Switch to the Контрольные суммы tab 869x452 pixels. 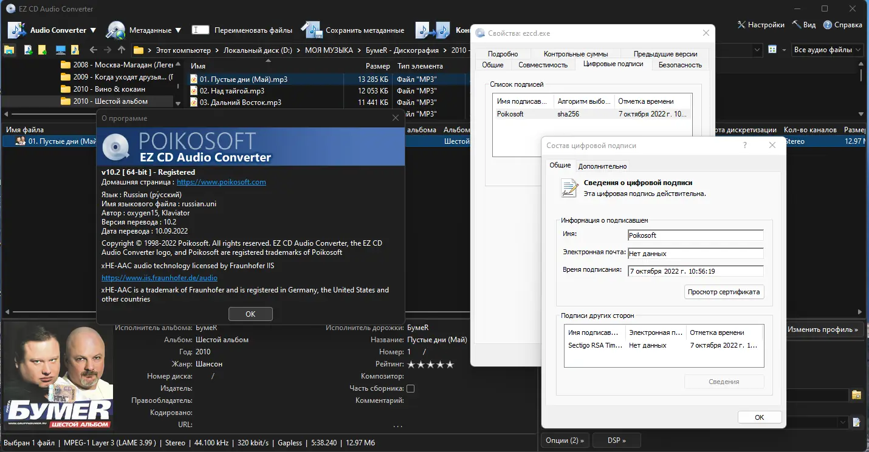pos(575,53)
